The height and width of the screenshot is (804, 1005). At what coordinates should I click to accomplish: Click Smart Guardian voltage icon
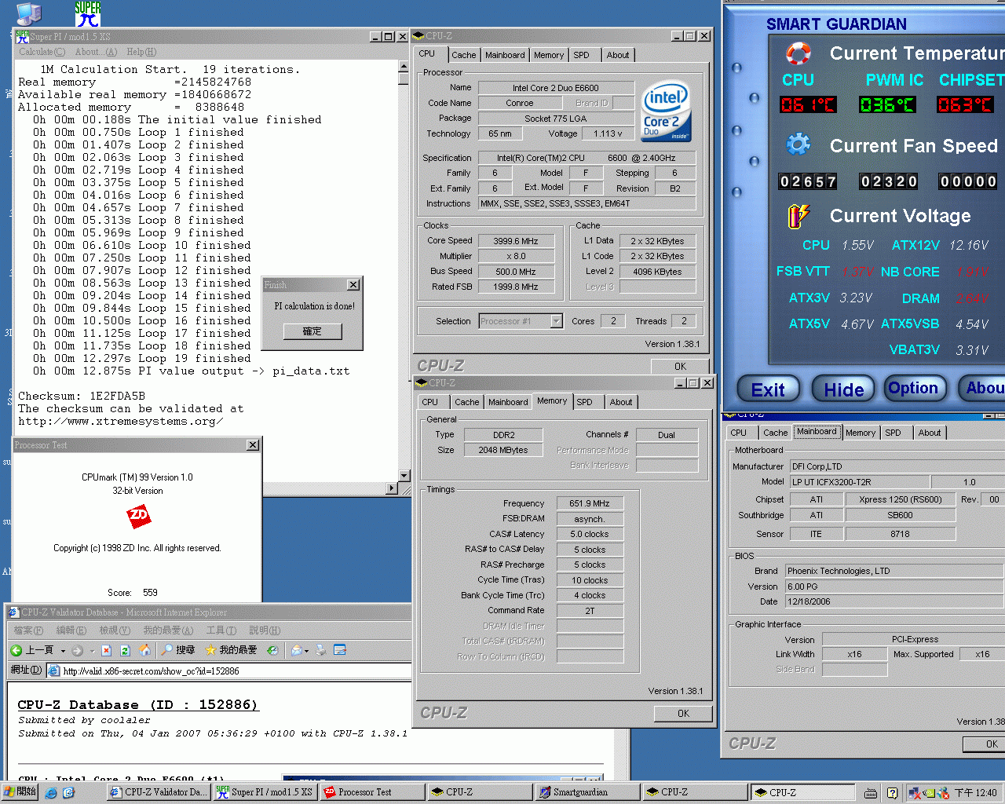(x=798, y=216)
